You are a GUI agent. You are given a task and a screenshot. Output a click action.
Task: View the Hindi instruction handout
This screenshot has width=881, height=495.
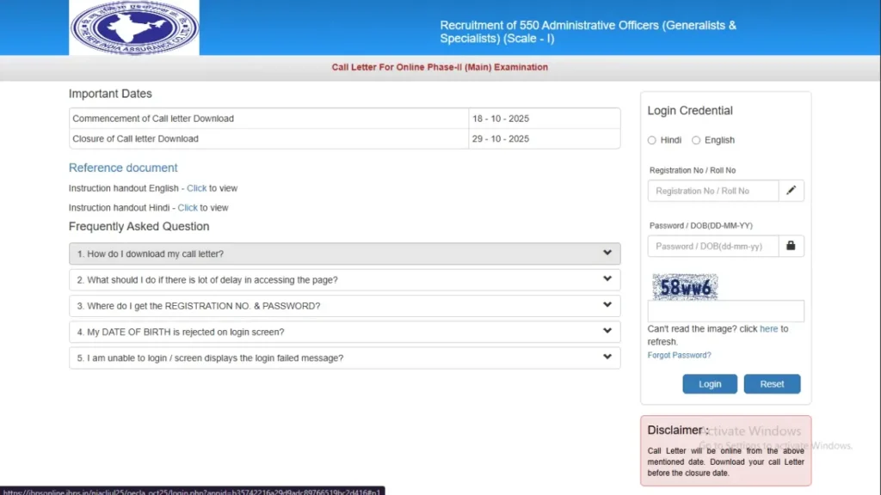point(188,207)
